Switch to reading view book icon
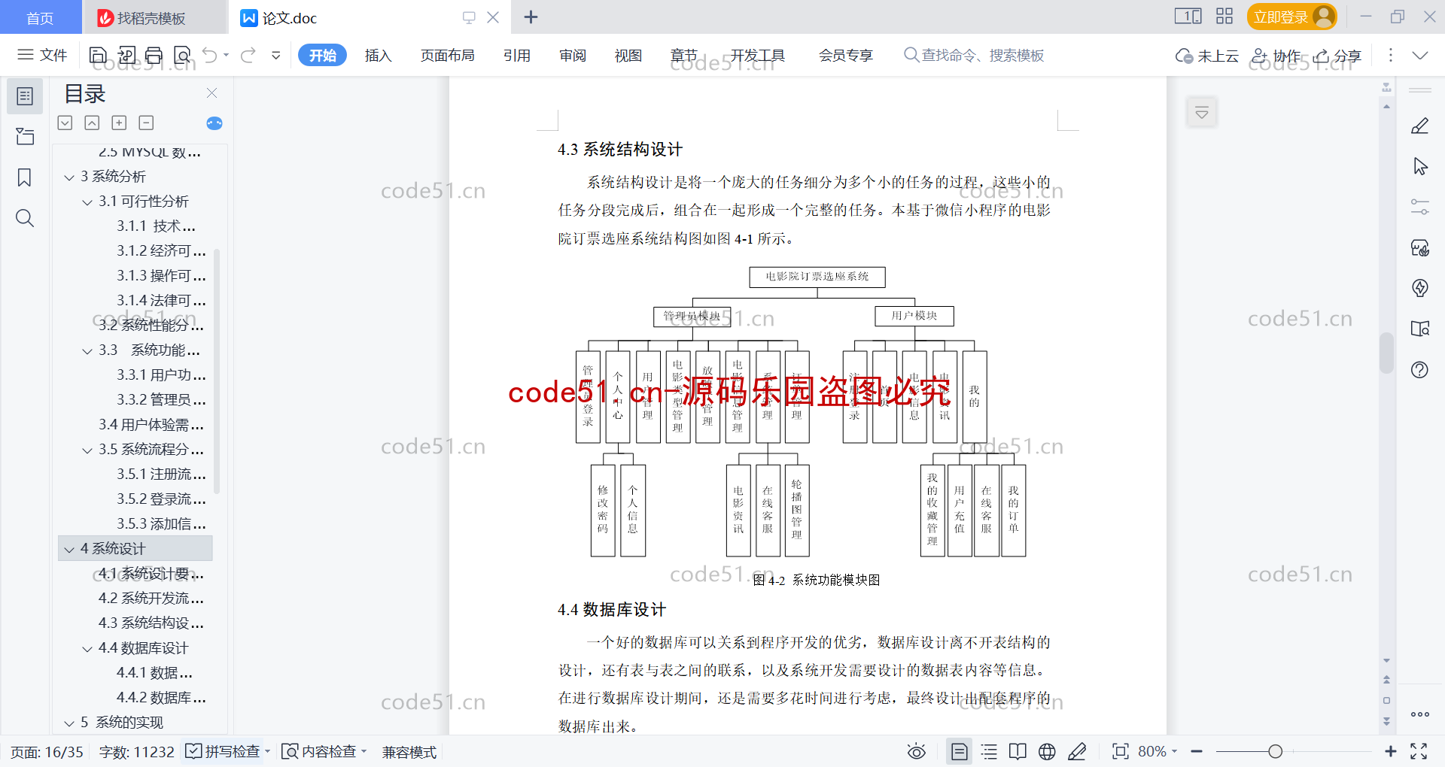The width and height of the screenshot is (1445, 767). 1018,751
